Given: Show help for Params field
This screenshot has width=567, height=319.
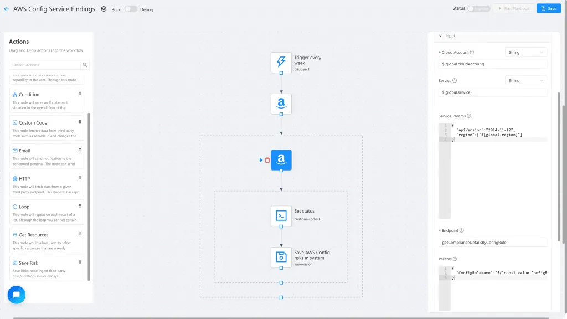Looking at the screenshot, I should click(455, 259).
